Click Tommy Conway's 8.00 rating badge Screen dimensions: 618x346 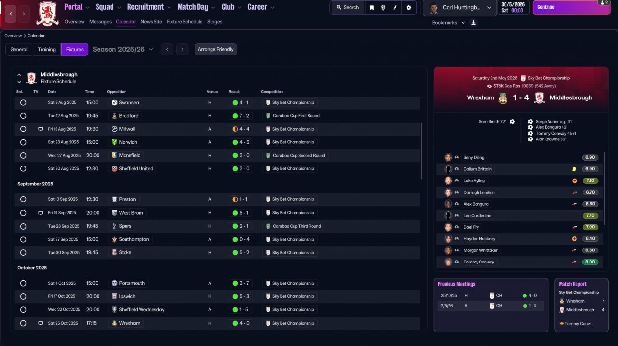[x=590, y=262]
